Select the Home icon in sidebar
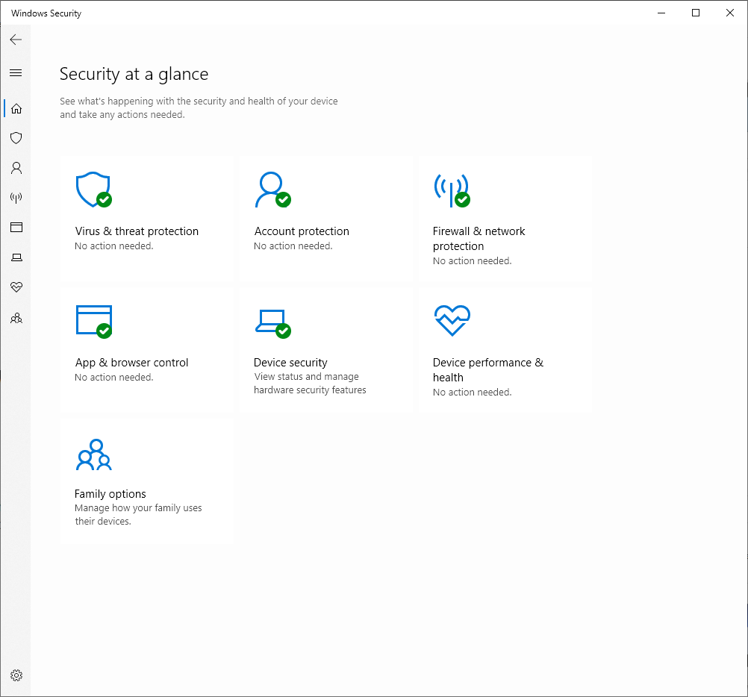The height and width of the screenshot is (697, 748). 16,109
